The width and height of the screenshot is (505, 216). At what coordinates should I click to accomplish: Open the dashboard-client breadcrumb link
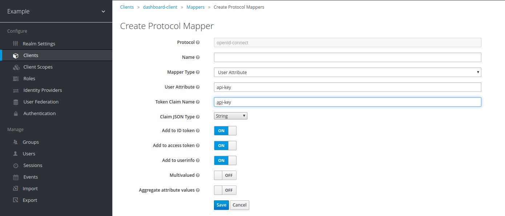tap(160, 7)
